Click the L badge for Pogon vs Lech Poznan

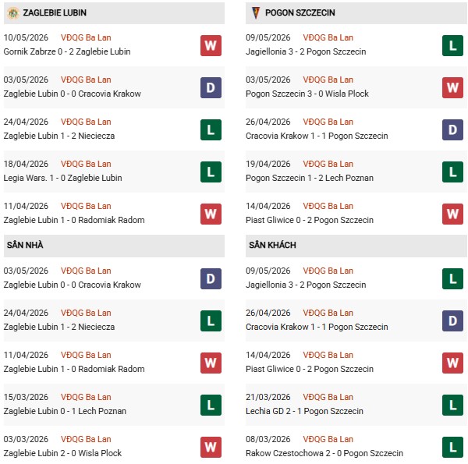pyautogui.click(x=452, y=172)
